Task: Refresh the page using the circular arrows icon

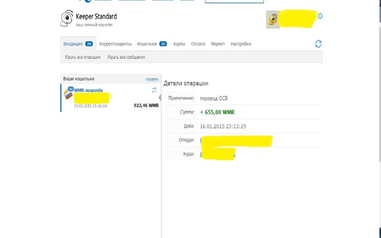Action: click(x=318, y=44)
